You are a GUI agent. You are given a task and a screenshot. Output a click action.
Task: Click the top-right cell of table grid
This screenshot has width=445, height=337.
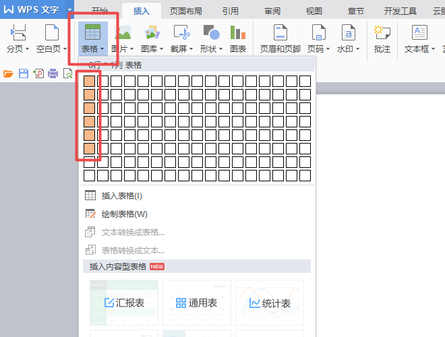[305, 81]
